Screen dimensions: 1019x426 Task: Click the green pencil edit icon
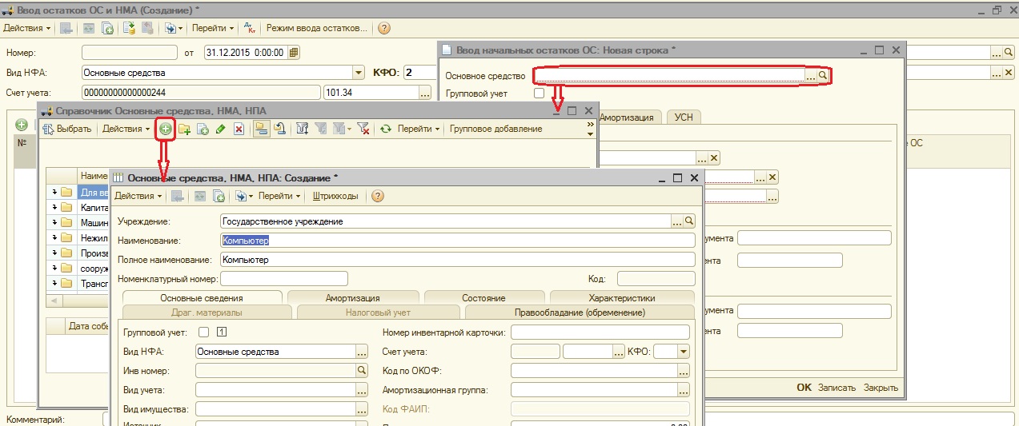(221, 129)
